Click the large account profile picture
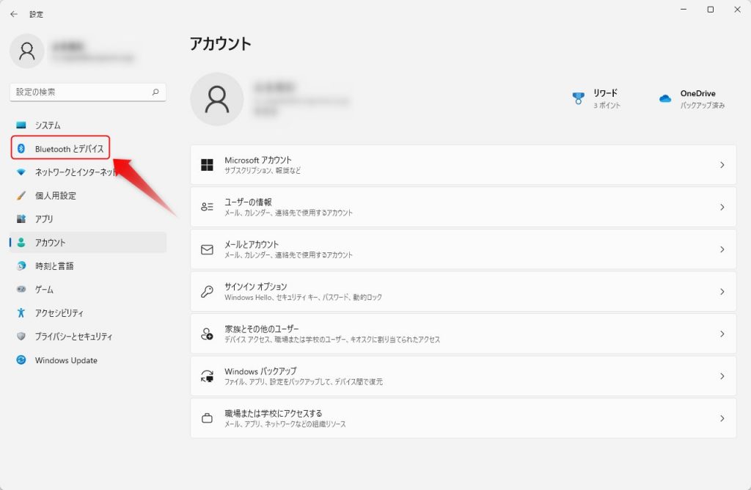This screenshot has height=490, width=751. (217, 99)
